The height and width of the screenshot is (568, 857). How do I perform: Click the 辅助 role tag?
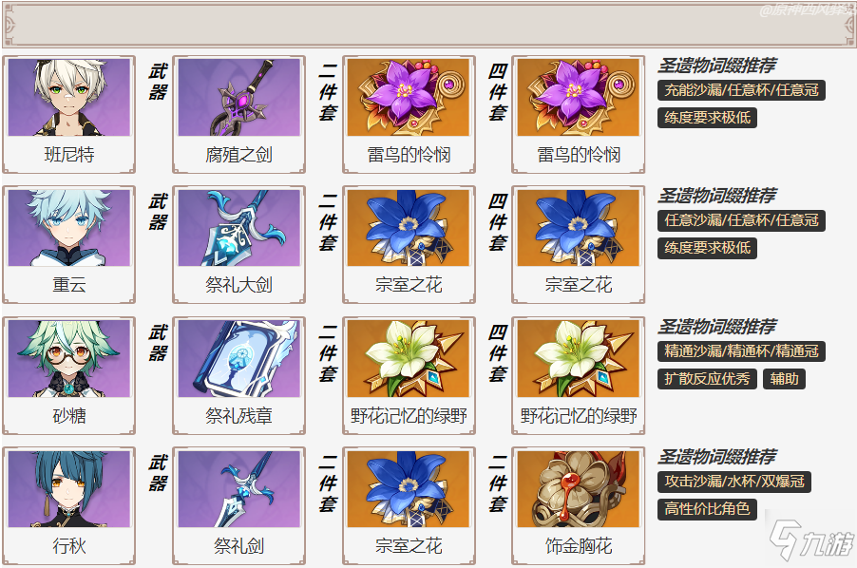[x=784, y=378]
